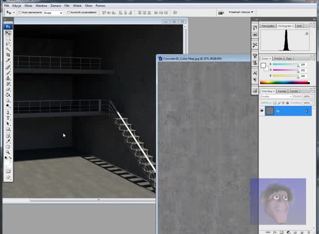Enable the Auto-zaznaczanie checkbox
This screenshot has height=234, width=319.
(x=20, y=13)
